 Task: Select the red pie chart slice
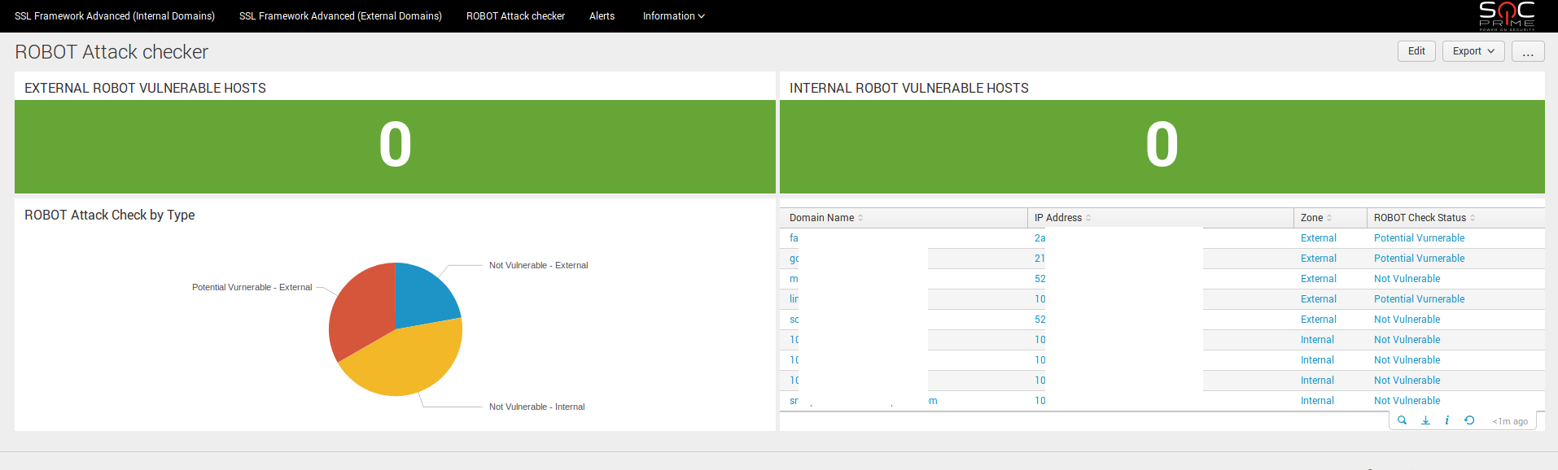358,305
